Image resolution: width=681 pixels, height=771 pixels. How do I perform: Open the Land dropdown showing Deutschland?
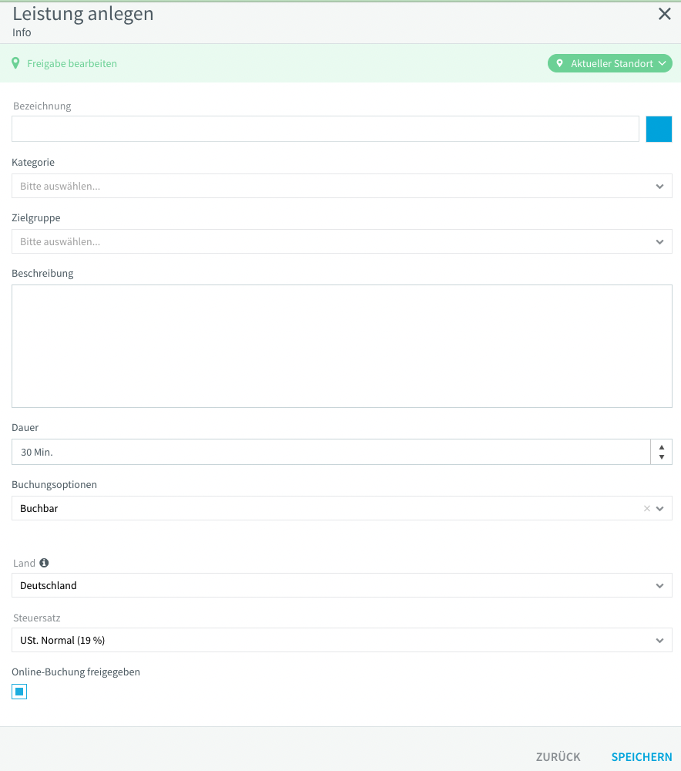coord(342,585)
